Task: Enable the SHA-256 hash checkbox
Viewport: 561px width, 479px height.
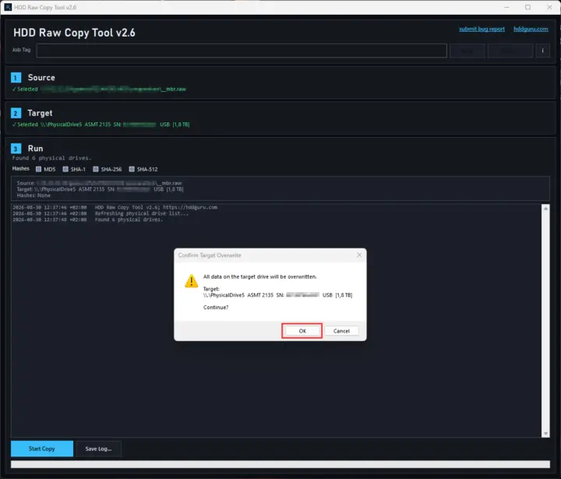Action: click(96, 169)
